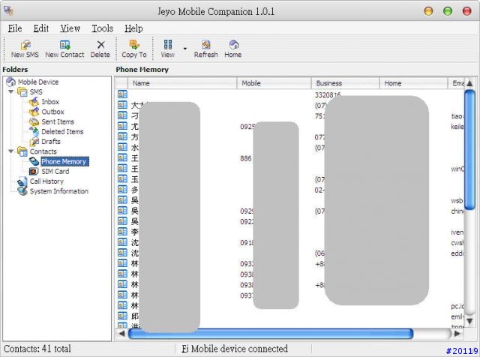Click the application icon in title bar

[x=8, y=11]
